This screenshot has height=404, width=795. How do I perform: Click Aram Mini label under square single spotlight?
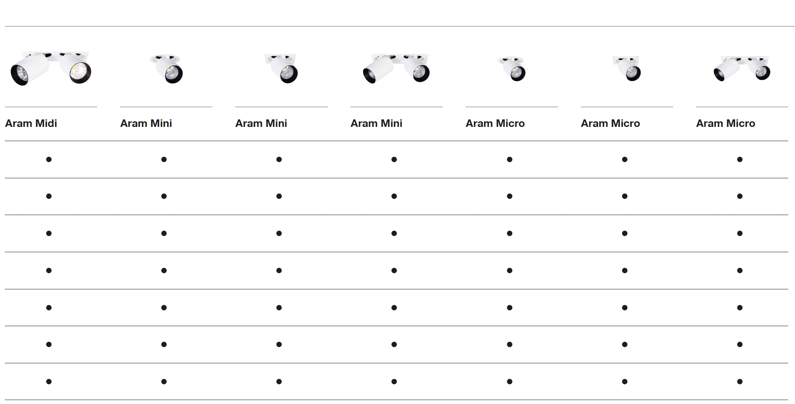coord(261,123)
